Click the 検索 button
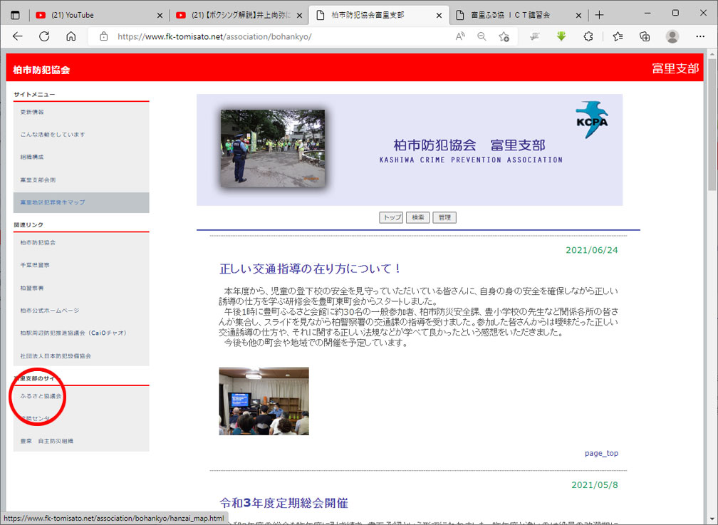Viewport: 718px width, 525px height. tap(418, 217)
